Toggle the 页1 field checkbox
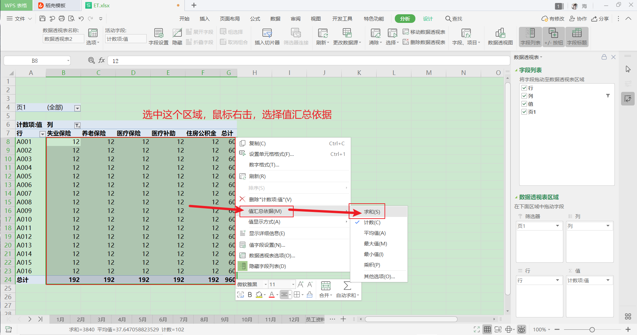The image size is (637, 335). pos(524,112)
